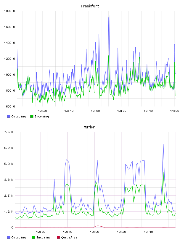Click the 13:00 time label on Frankfurt axis

point(95,111)
